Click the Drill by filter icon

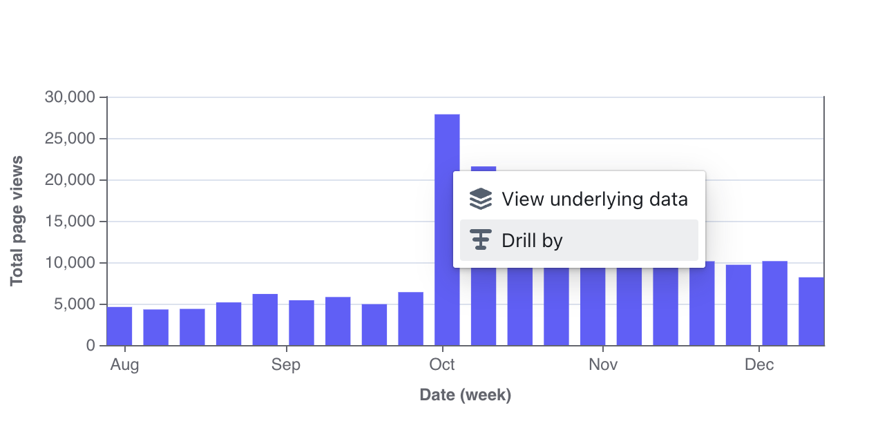pos(480,240)
